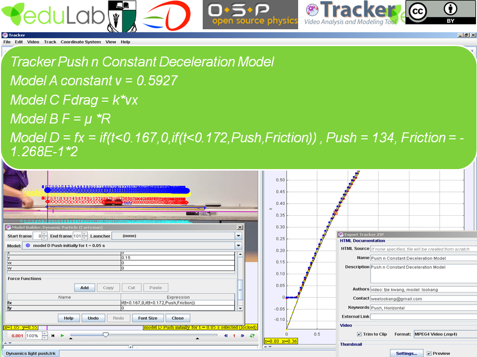Click the Keywords field showing Push, Horizontal

point(423,308)
